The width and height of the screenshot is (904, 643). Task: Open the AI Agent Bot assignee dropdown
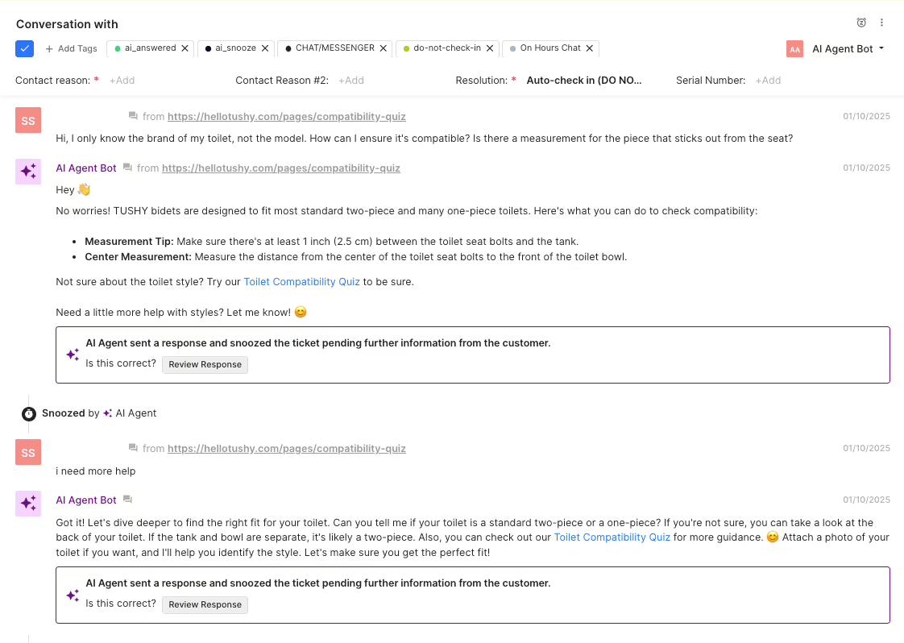[x=848, y=49]
